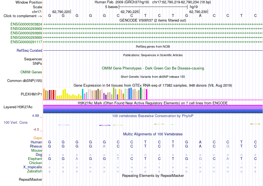Click the 'Click to complement -->' label
The height and width of the screenshot is (186, 263).
(x=23, y=16)
